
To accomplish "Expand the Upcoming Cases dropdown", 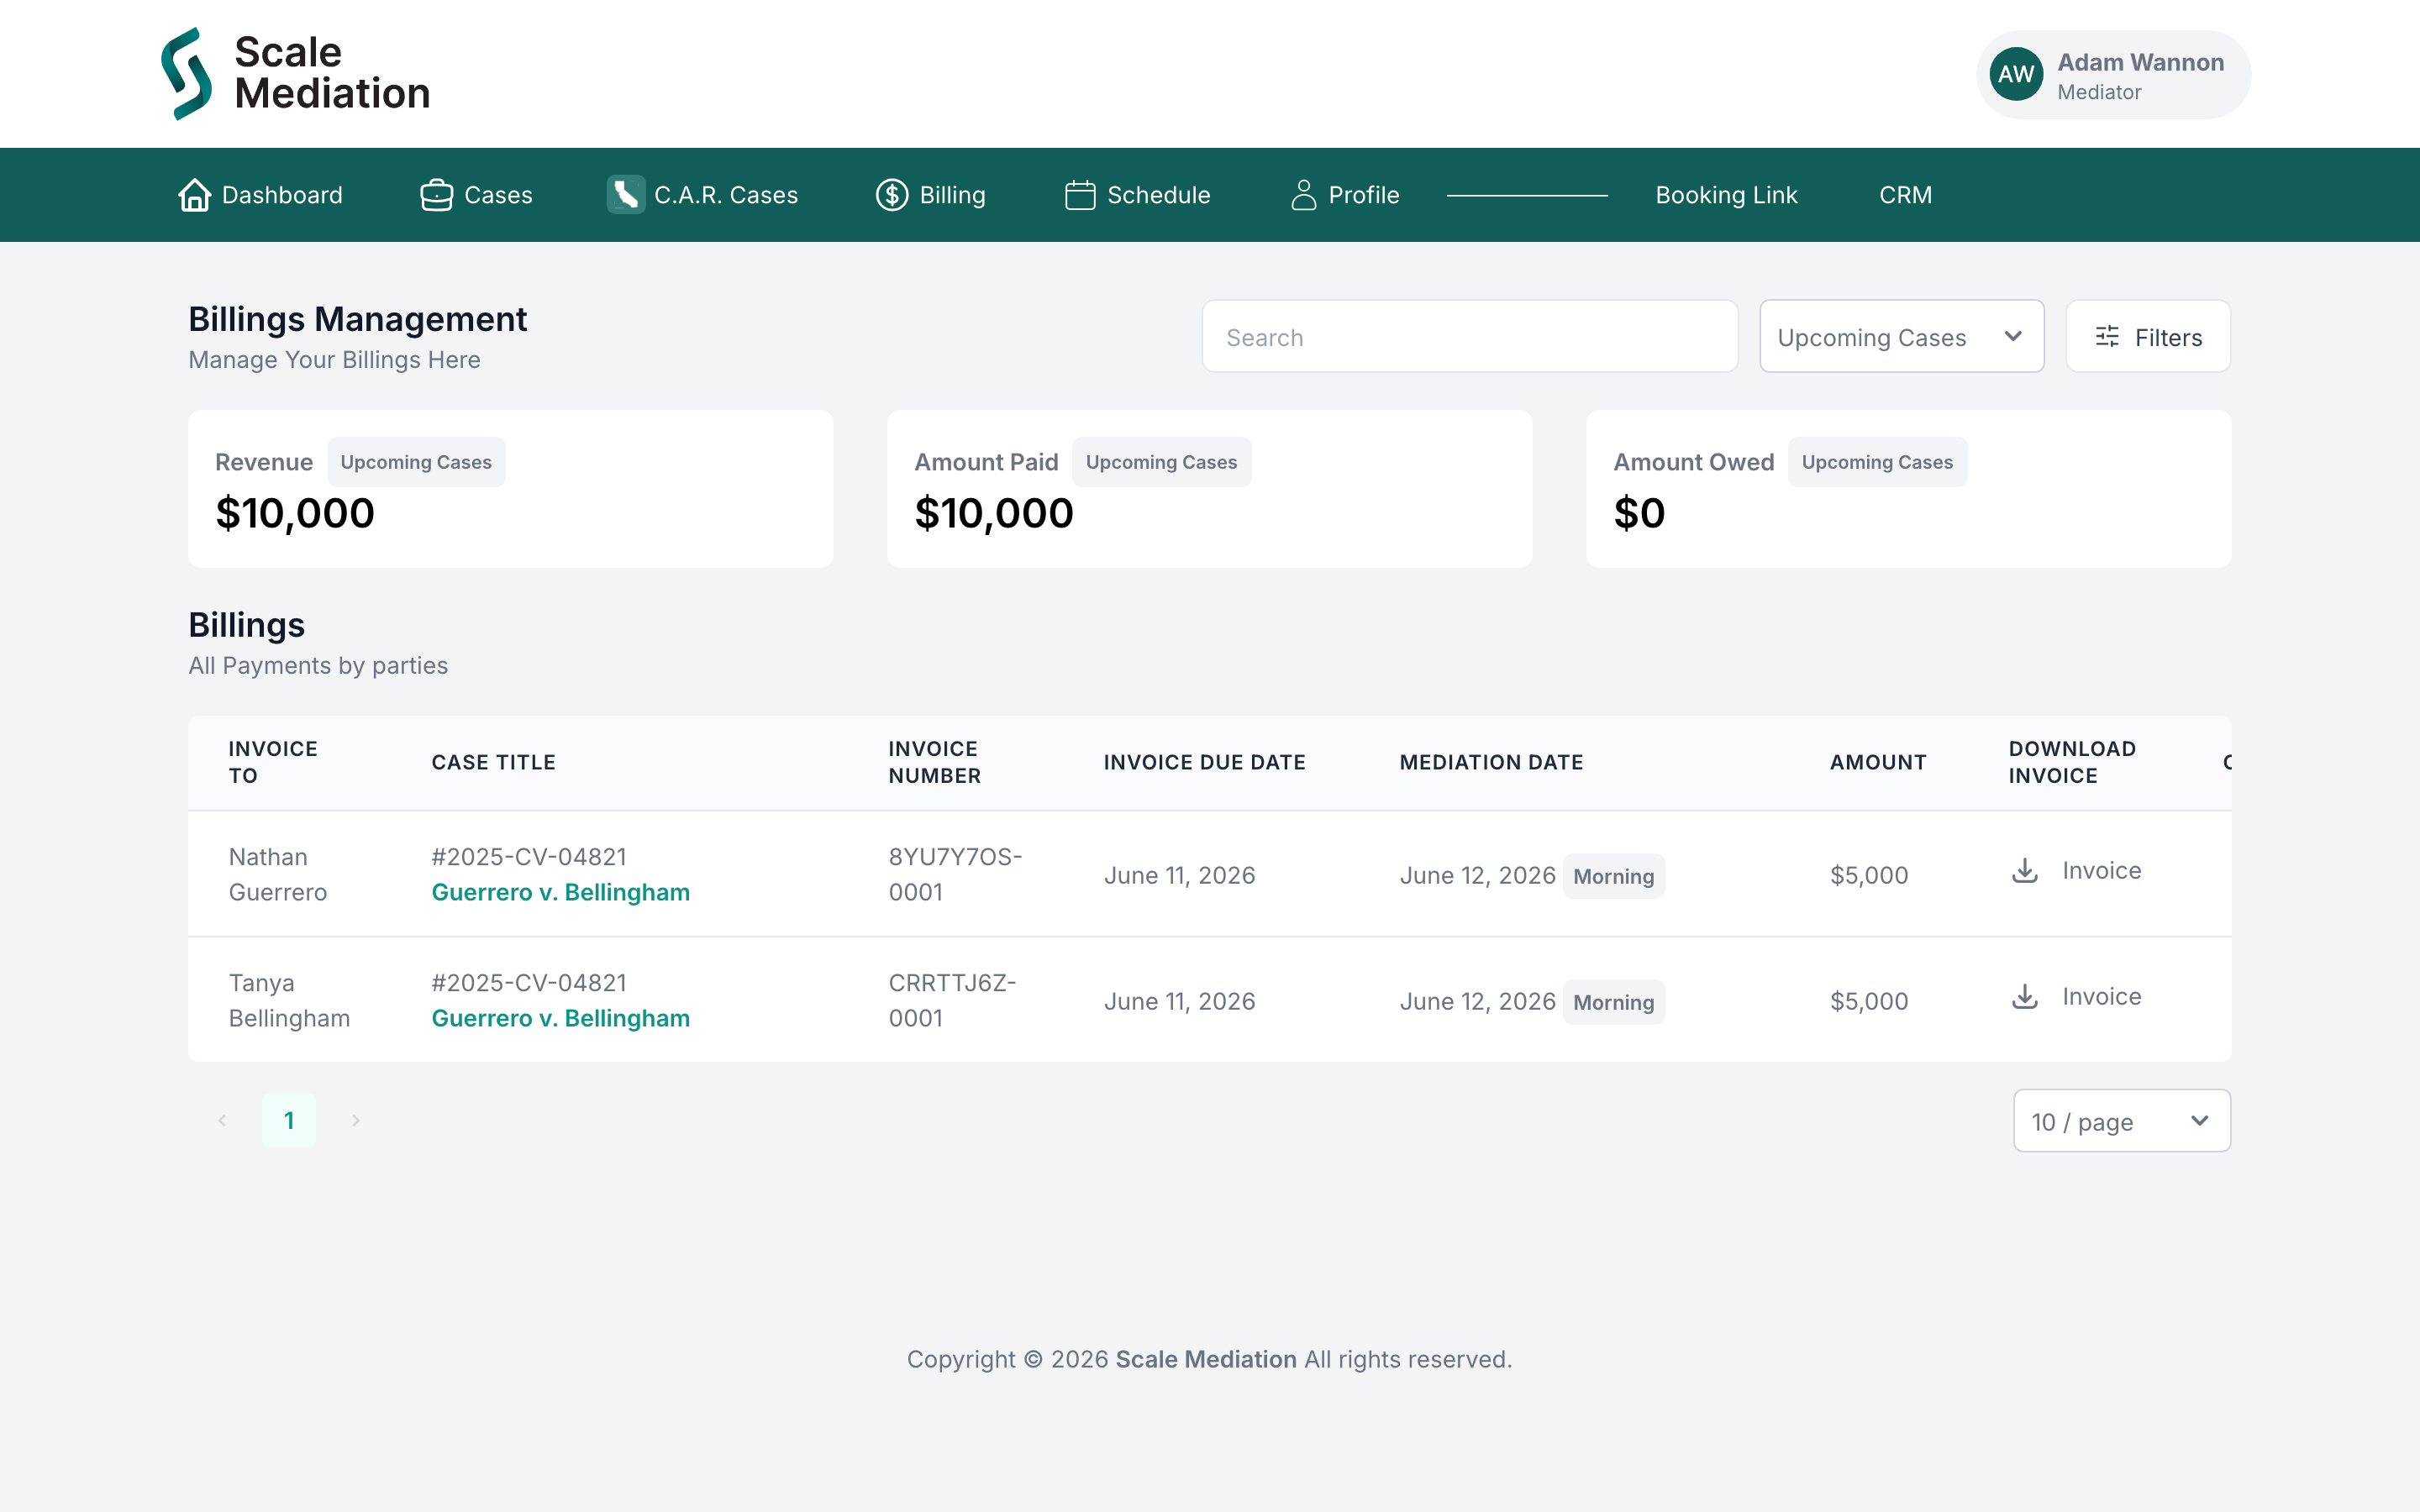I will click(x=1901, y=337).
